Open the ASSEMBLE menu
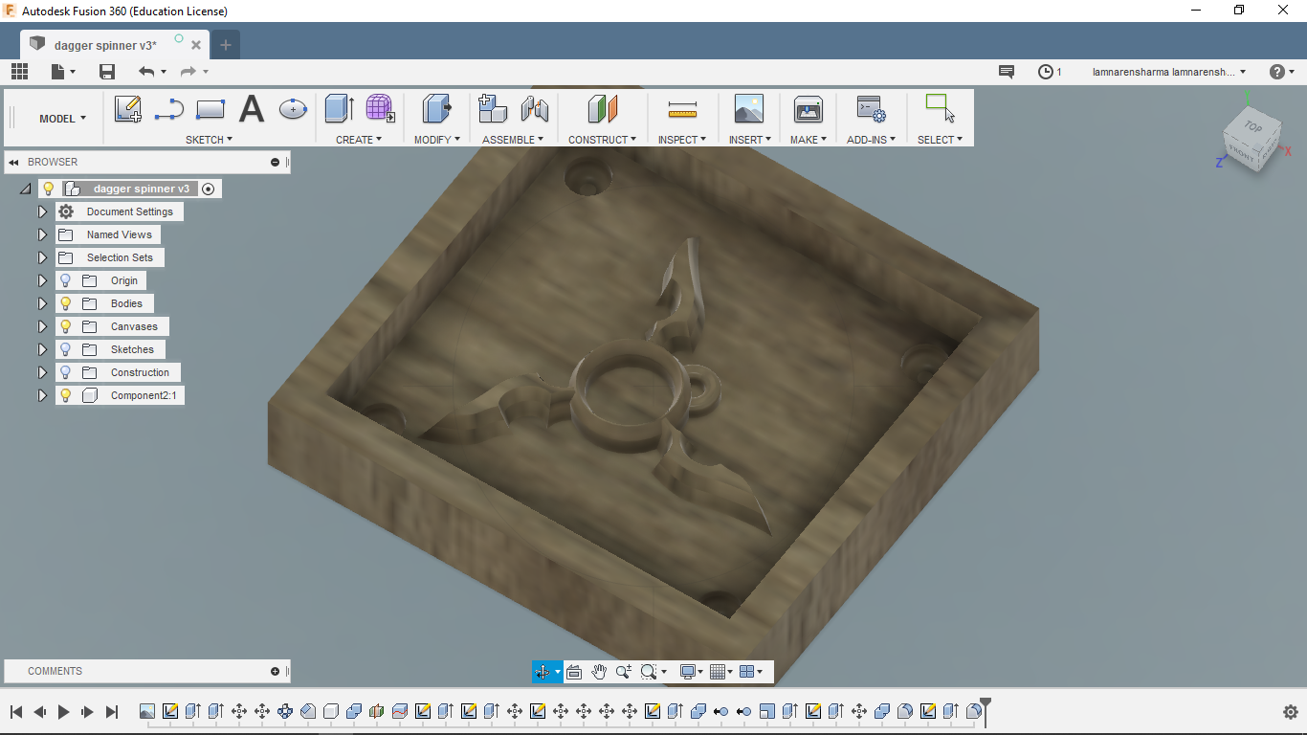 point(513,140)
